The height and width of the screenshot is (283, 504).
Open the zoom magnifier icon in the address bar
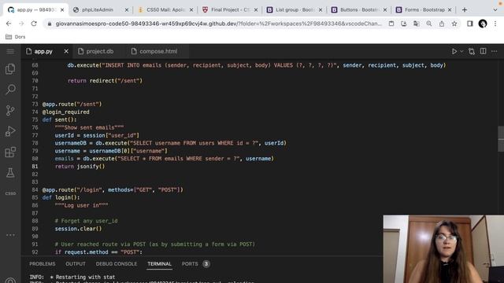coord(429,24)
